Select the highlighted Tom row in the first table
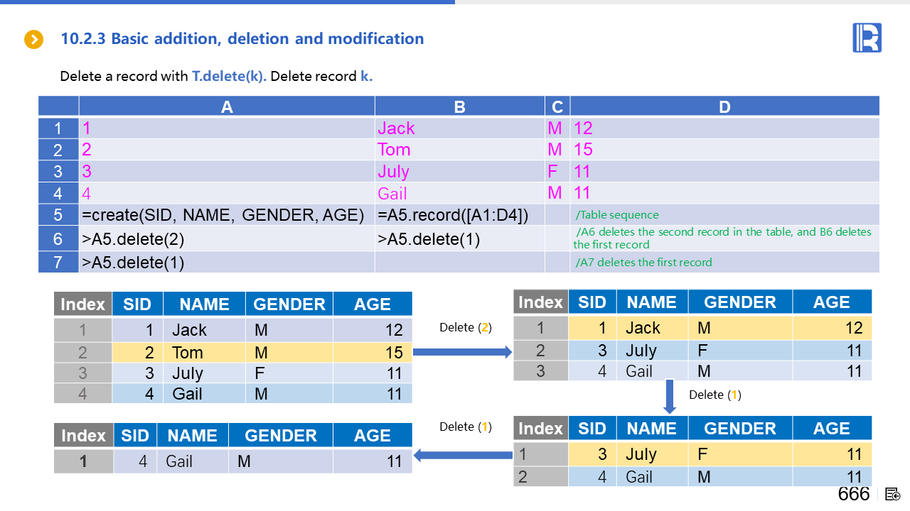The width and height of the screenshot is (910, 511). point(262,353)
